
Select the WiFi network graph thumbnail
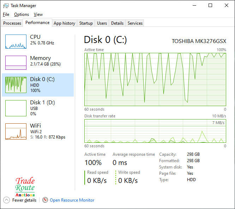pos(16,131)
